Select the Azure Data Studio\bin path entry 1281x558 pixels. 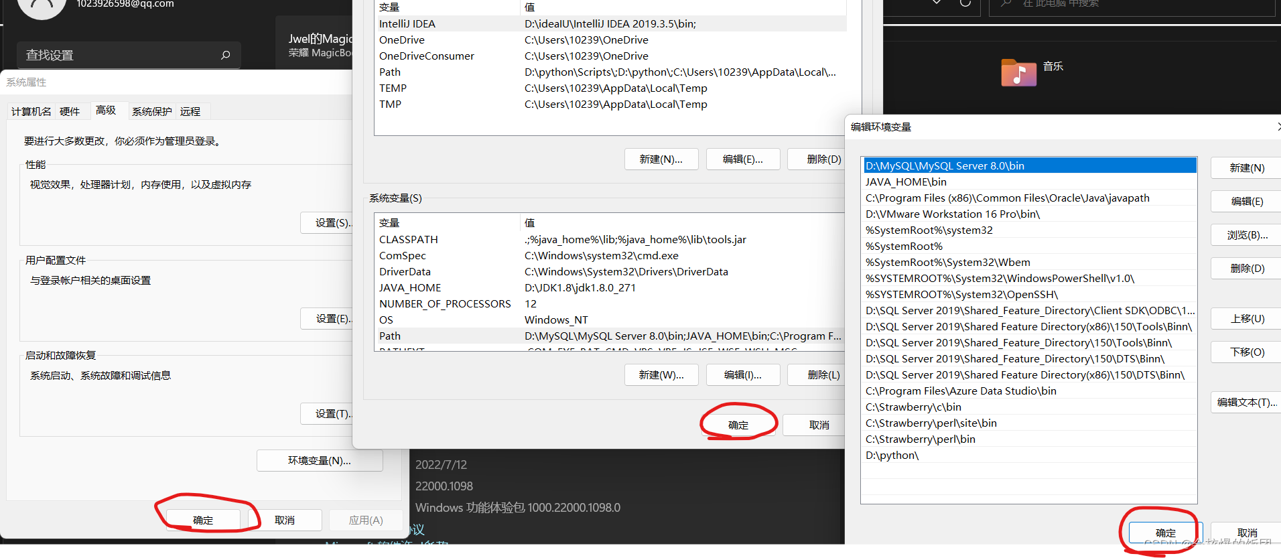click(1030, 391)
